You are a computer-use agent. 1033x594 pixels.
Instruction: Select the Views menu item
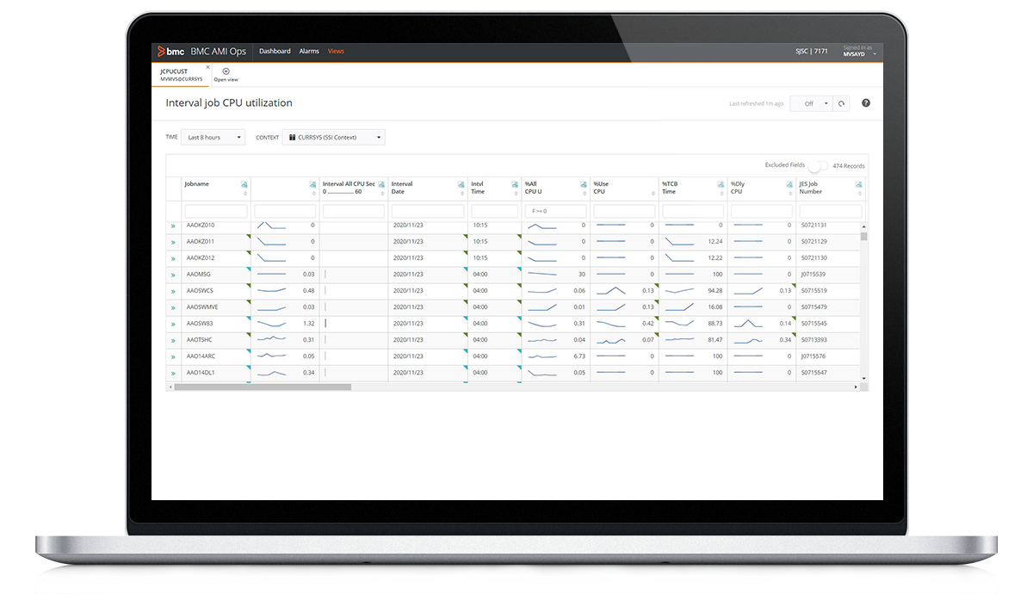(336, 52)
